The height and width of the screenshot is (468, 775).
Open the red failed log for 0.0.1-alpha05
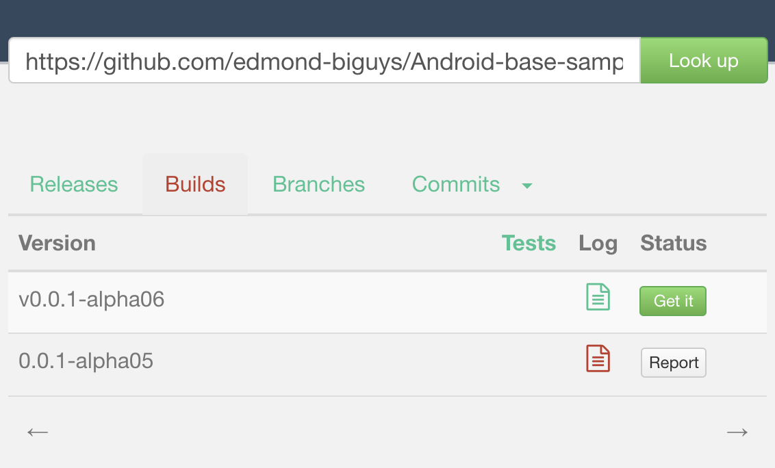pos(598,359)
